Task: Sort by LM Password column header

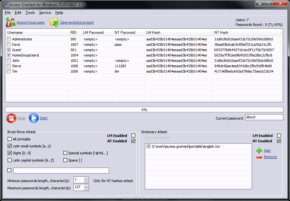Action: pos(97,33)
